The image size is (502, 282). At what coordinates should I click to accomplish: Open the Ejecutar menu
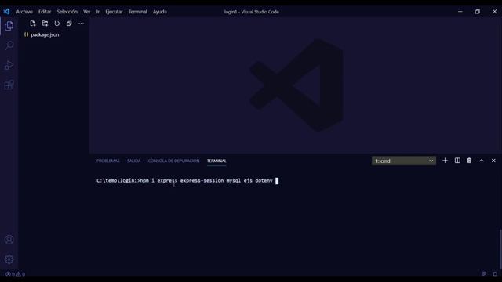(x=114, y=12)
